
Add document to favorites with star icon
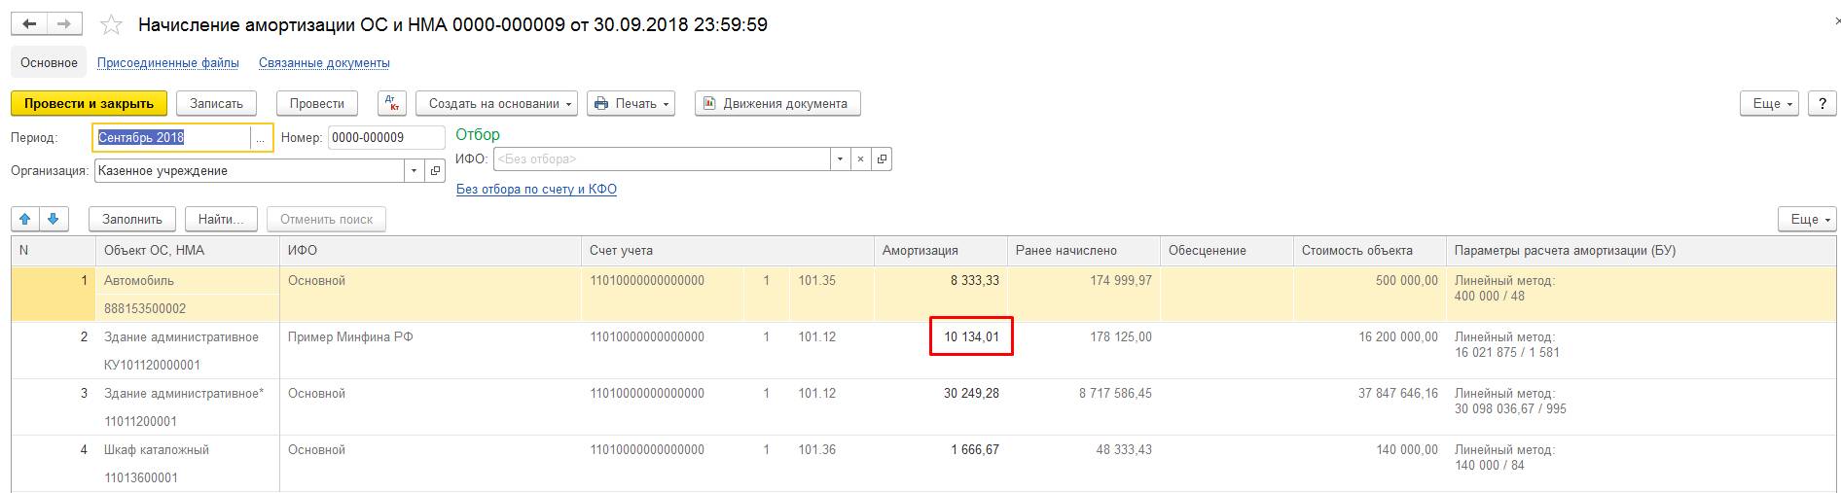point(112,25)
